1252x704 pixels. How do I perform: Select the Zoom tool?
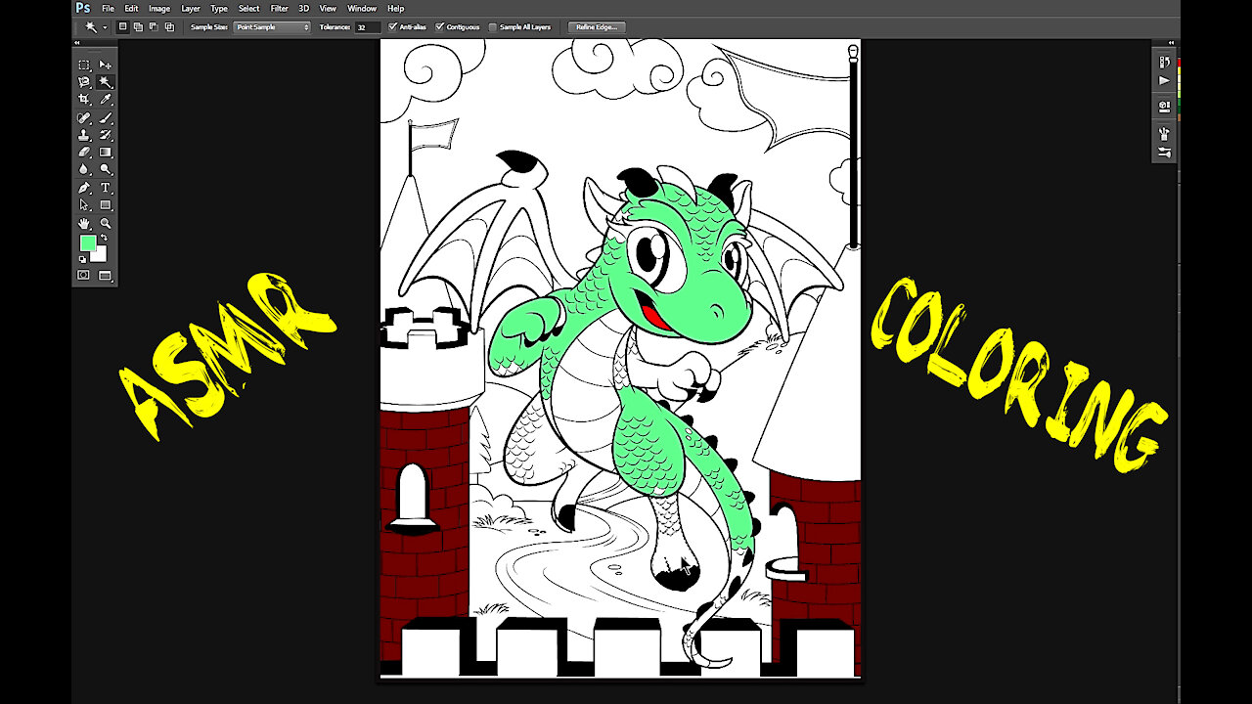tap(106, 224)
